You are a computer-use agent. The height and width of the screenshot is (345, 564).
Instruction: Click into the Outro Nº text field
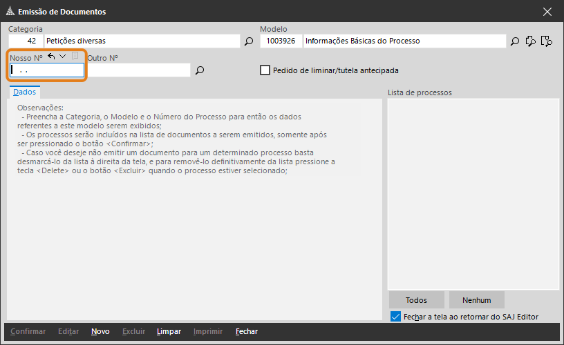click(138, 70)
